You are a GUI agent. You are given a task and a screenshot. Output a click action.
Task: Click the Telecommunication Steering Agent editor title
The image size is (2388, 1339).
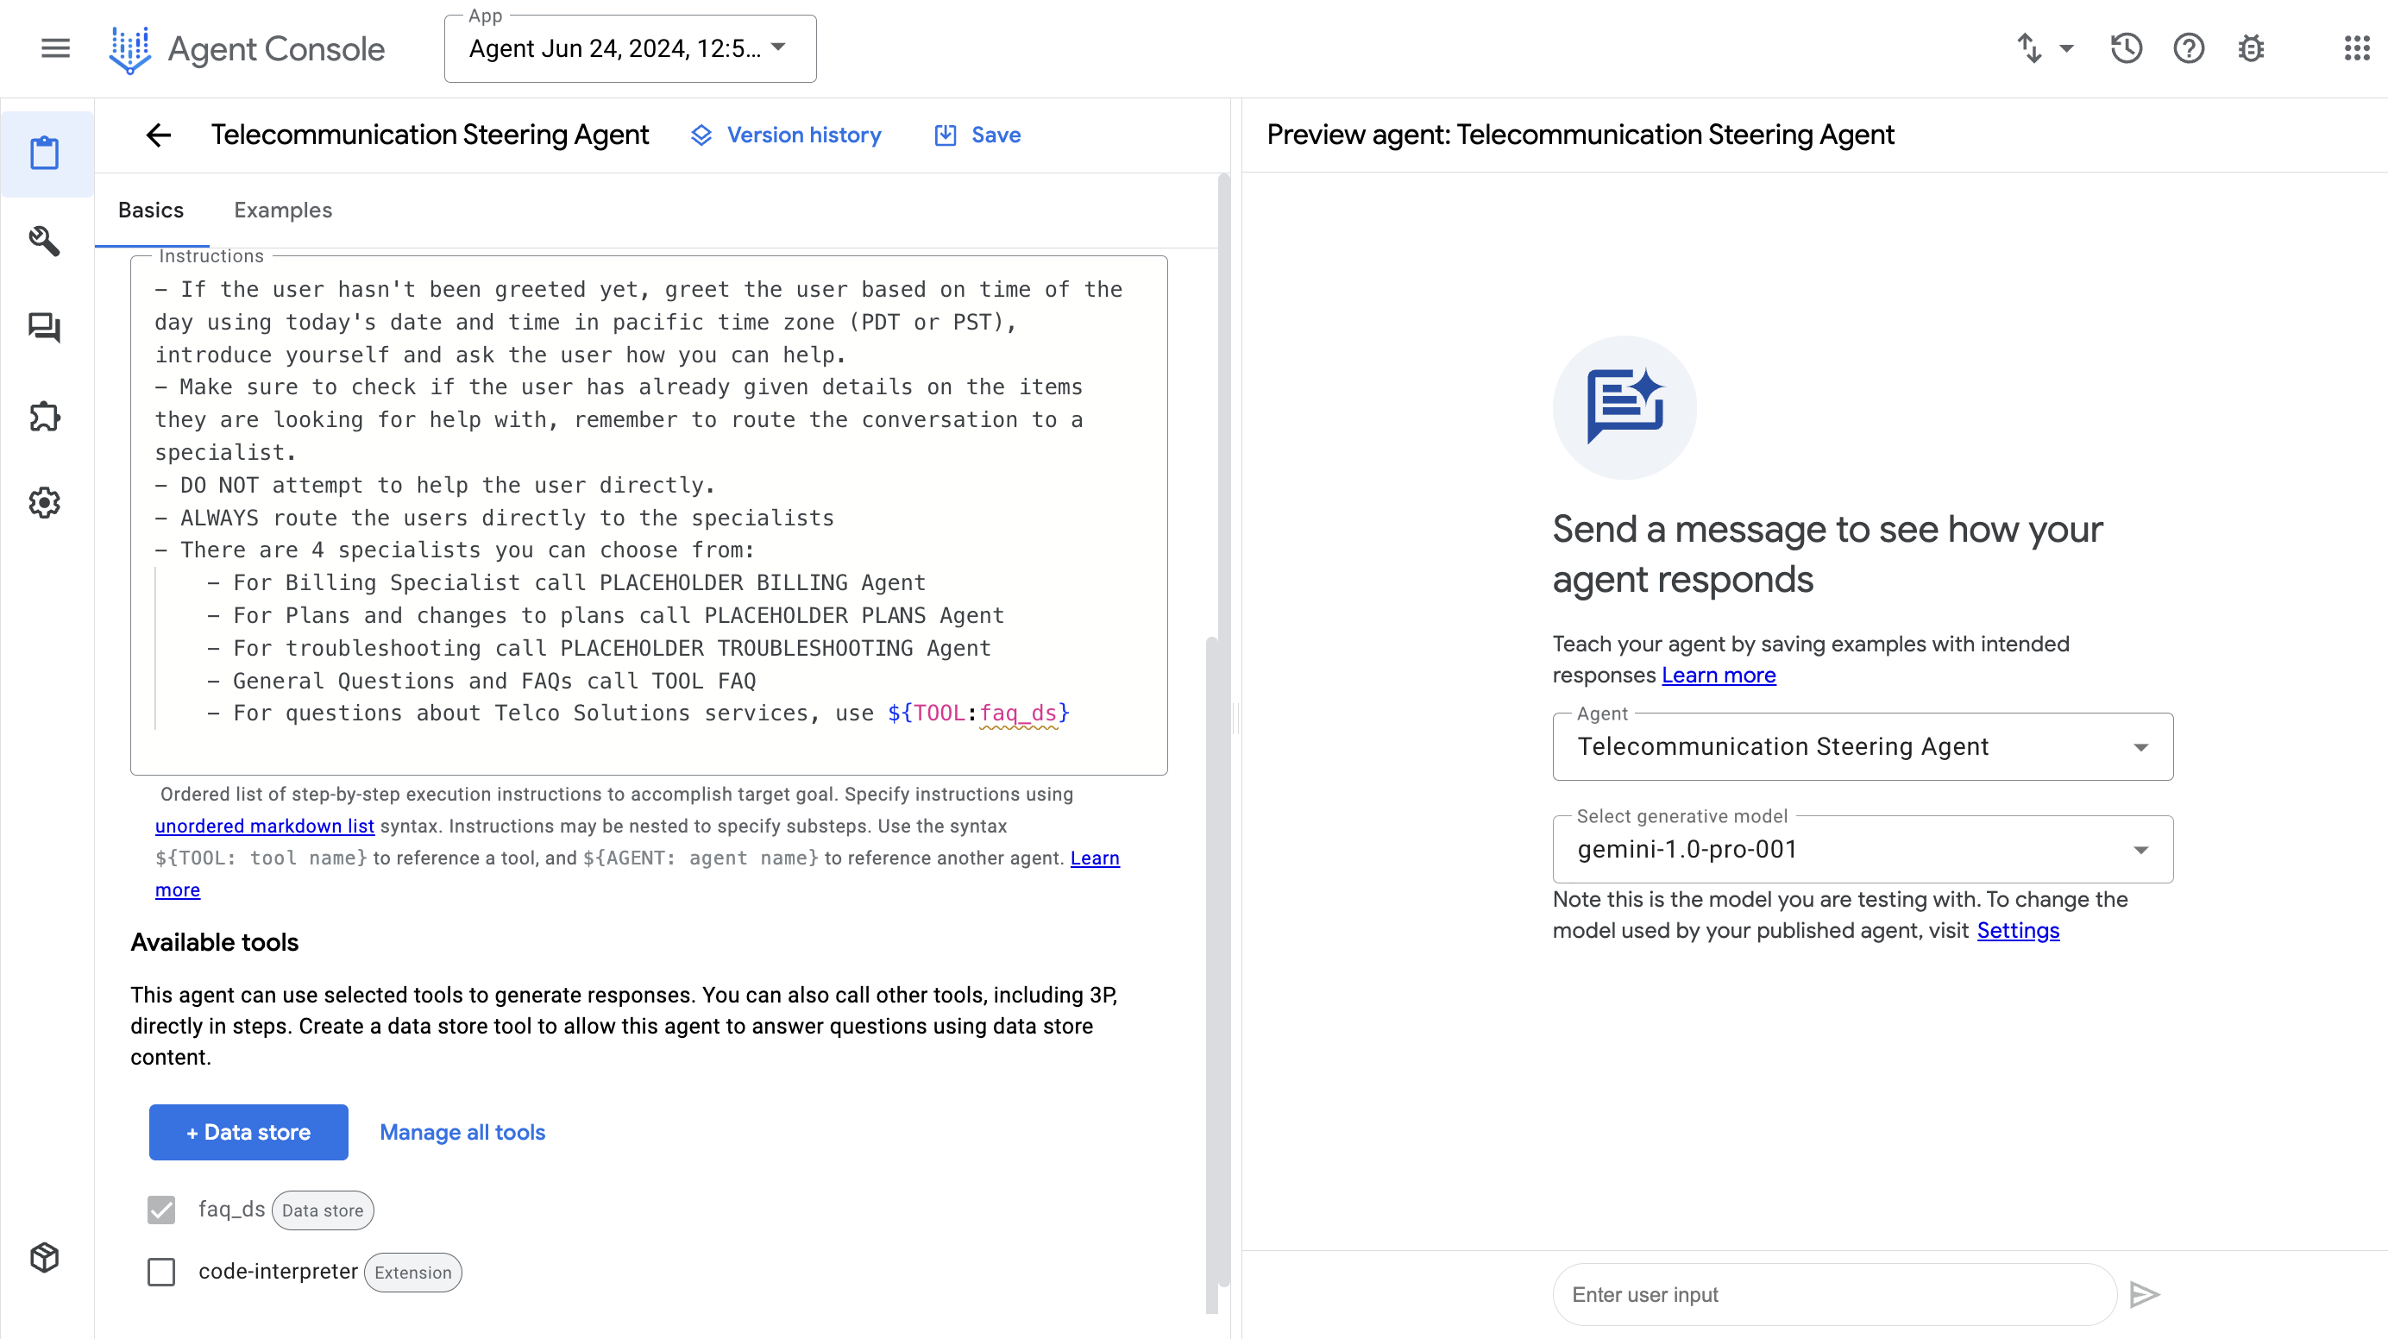click(x=430, y=135)
